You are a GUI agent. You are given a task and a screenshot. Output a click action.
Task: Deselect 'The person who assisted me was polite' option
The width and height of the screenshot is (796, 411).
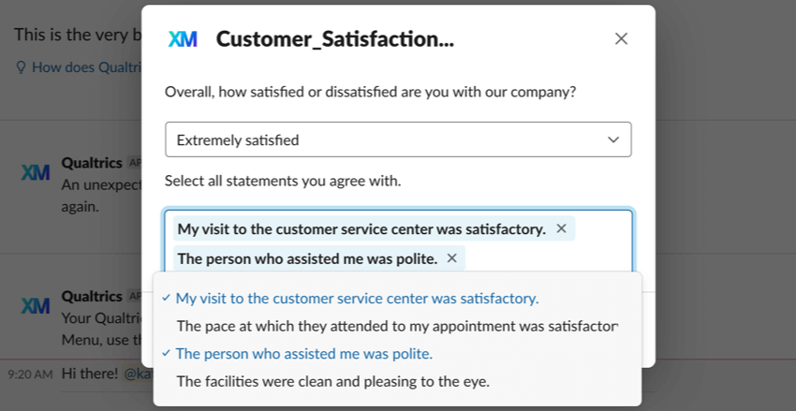pos(303,354)
